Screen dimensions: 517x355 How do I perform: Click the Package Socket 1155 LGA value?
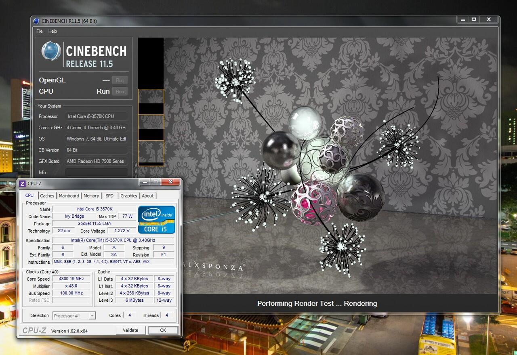95,224
